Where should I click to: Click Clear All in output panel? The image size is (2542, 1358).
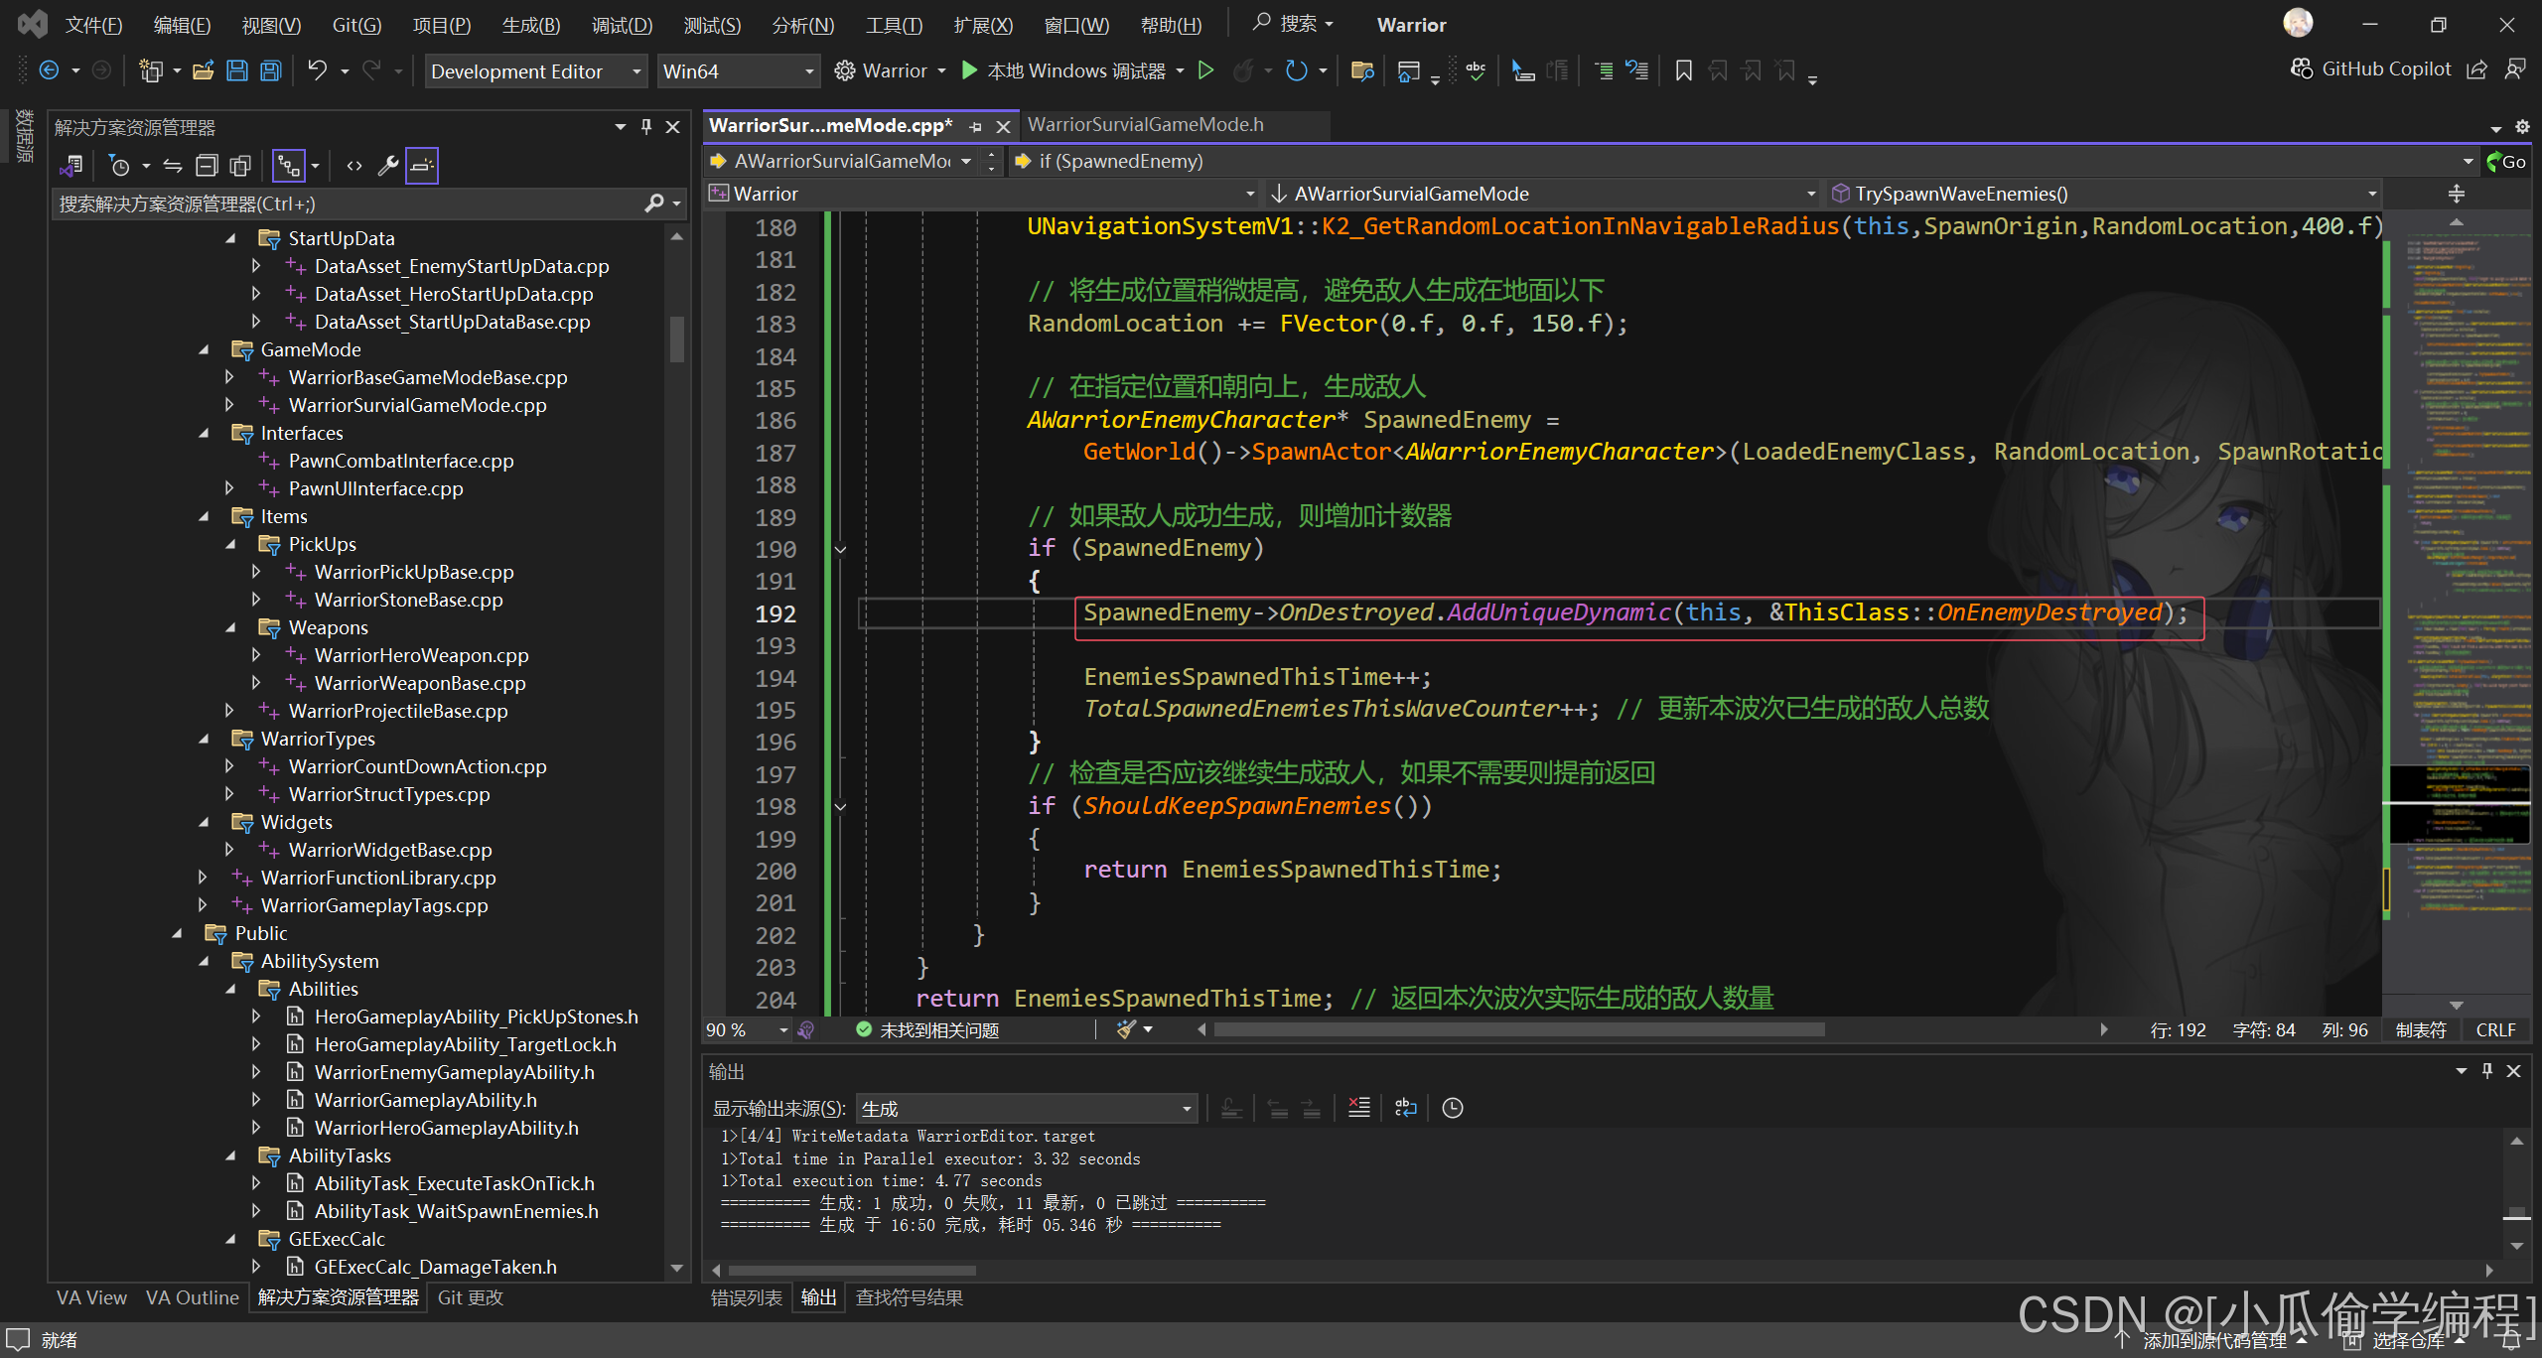(x=1358, y=1108)
